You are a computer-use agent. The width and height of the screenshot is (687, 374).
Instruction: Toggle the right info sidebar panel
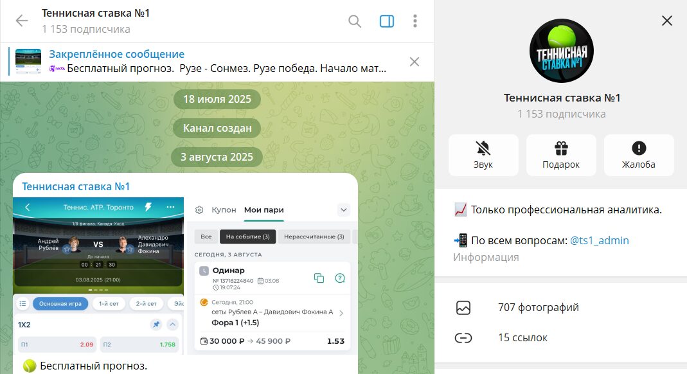[x=387, y=21]
